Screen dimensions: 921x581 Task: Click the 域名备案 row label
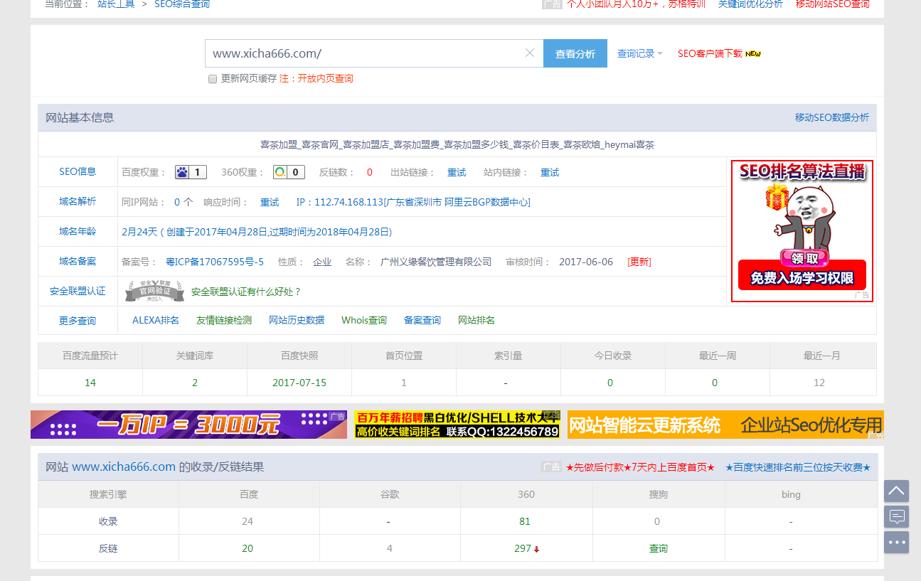click(x=78, y=261)
